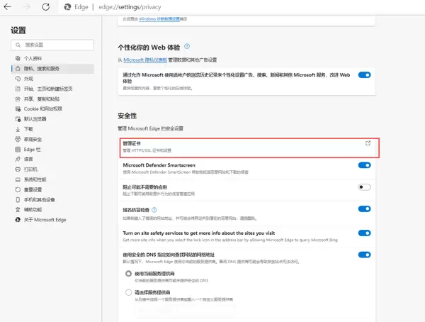Click the 关于 Microsoft Edge logo icon

[x=17, y=220]
